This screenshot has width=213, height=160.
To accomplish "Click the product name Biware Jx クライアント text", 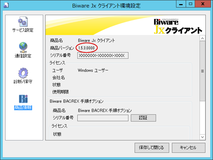I will (x=96, y=41).
